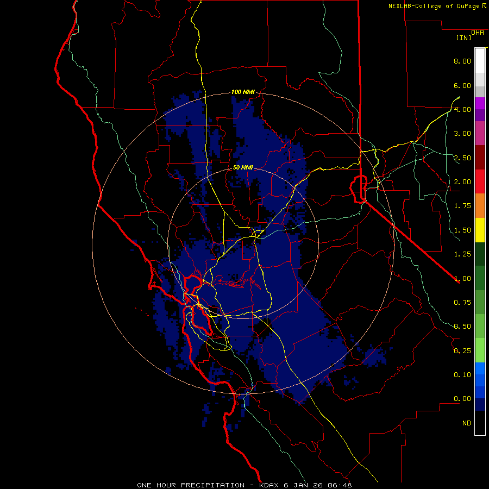Click the 1.00 legend value
The width and height of the screenshot is (489, 489).
click(x=462, y=279)
